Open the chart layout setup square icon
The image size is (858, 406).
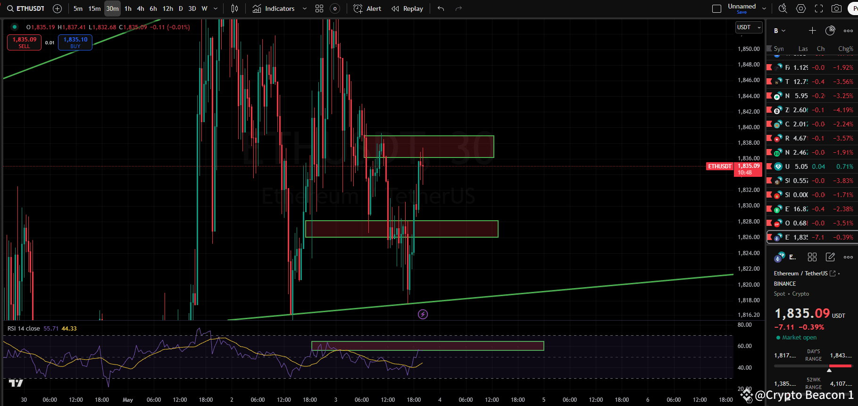716,8
